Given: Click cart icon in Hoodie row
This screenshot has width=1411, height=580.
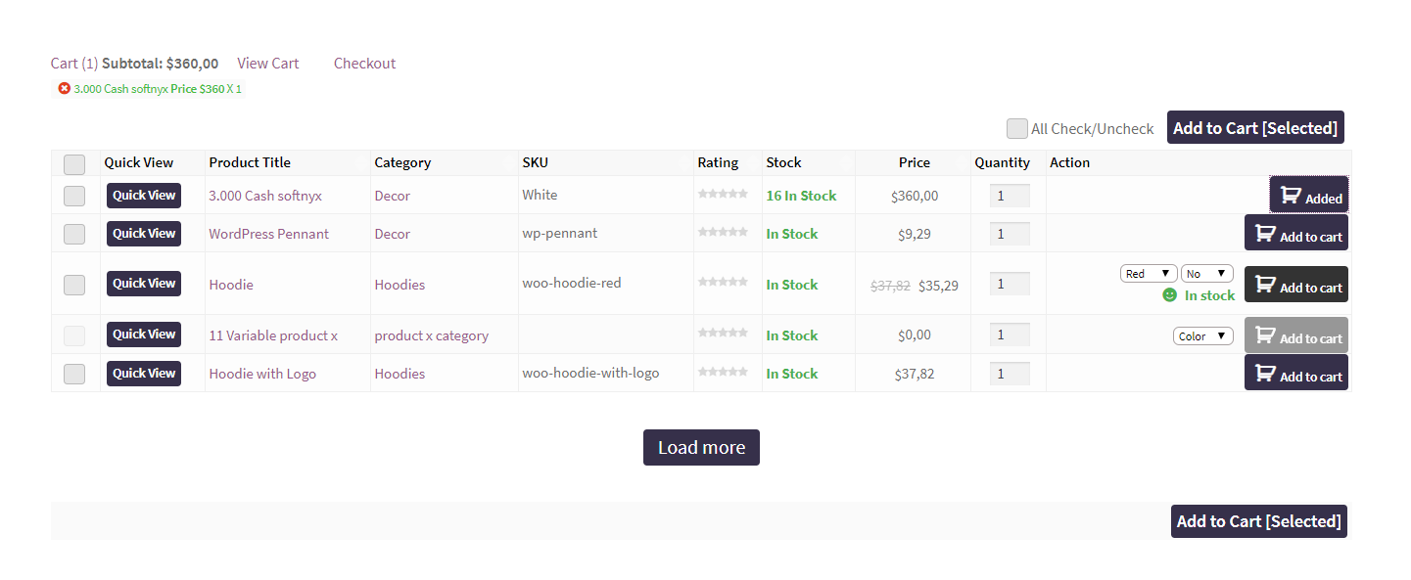Looking at the screenshot, I should (1266, 285).
